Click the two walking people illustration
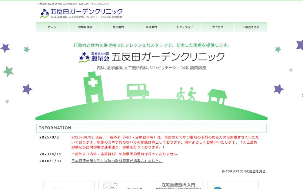This screenshot has height=189, width=303. coord(186,94)
